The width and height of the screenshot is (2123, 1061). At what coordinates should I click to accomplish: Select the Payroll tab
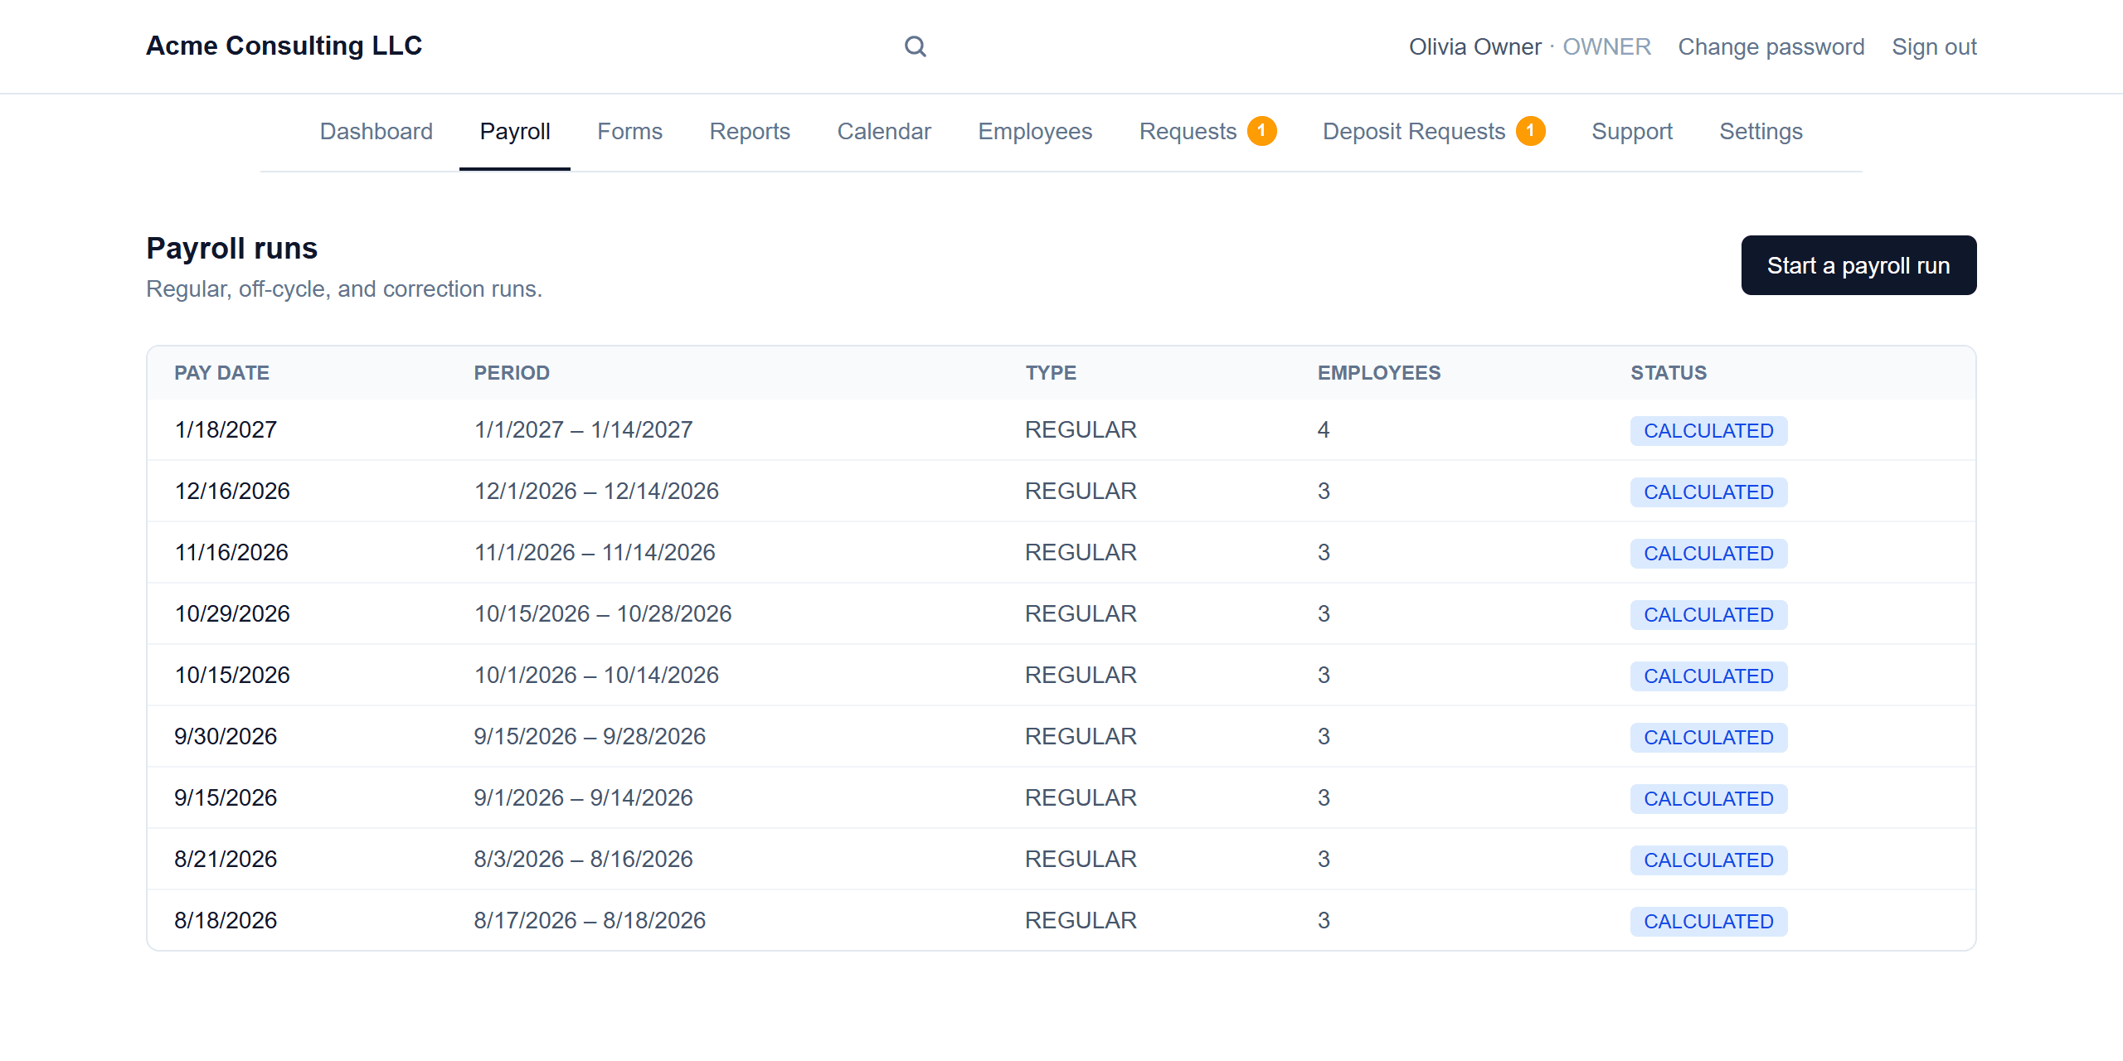pyautogui.click(x=515, y=131)
